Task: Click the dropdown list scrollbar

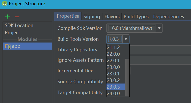Action: pos(127,76)
